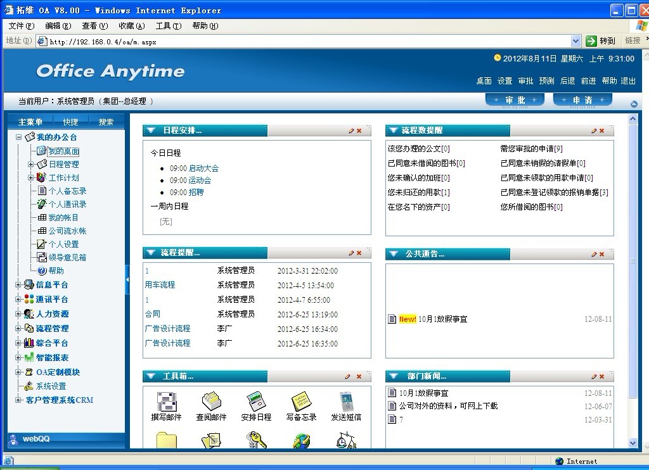Collapse the 我的办公台 tree node

click(18, 137)
